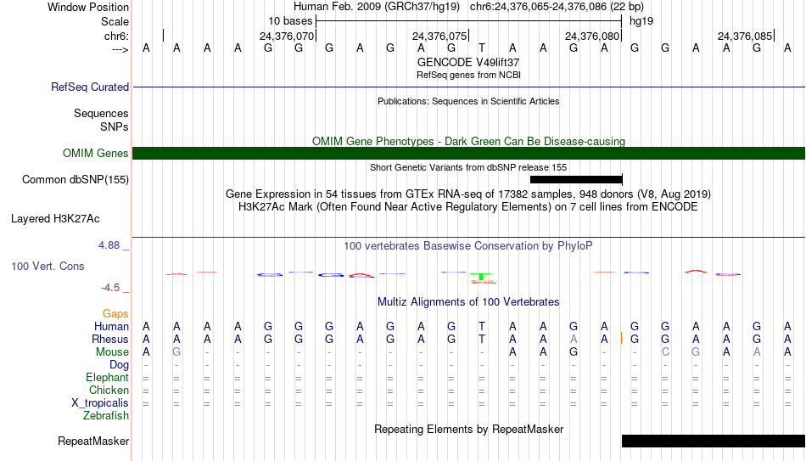This screenshot has width=806, height=461.
Task: Click the Human species label
Action: [x=111, y=327]
